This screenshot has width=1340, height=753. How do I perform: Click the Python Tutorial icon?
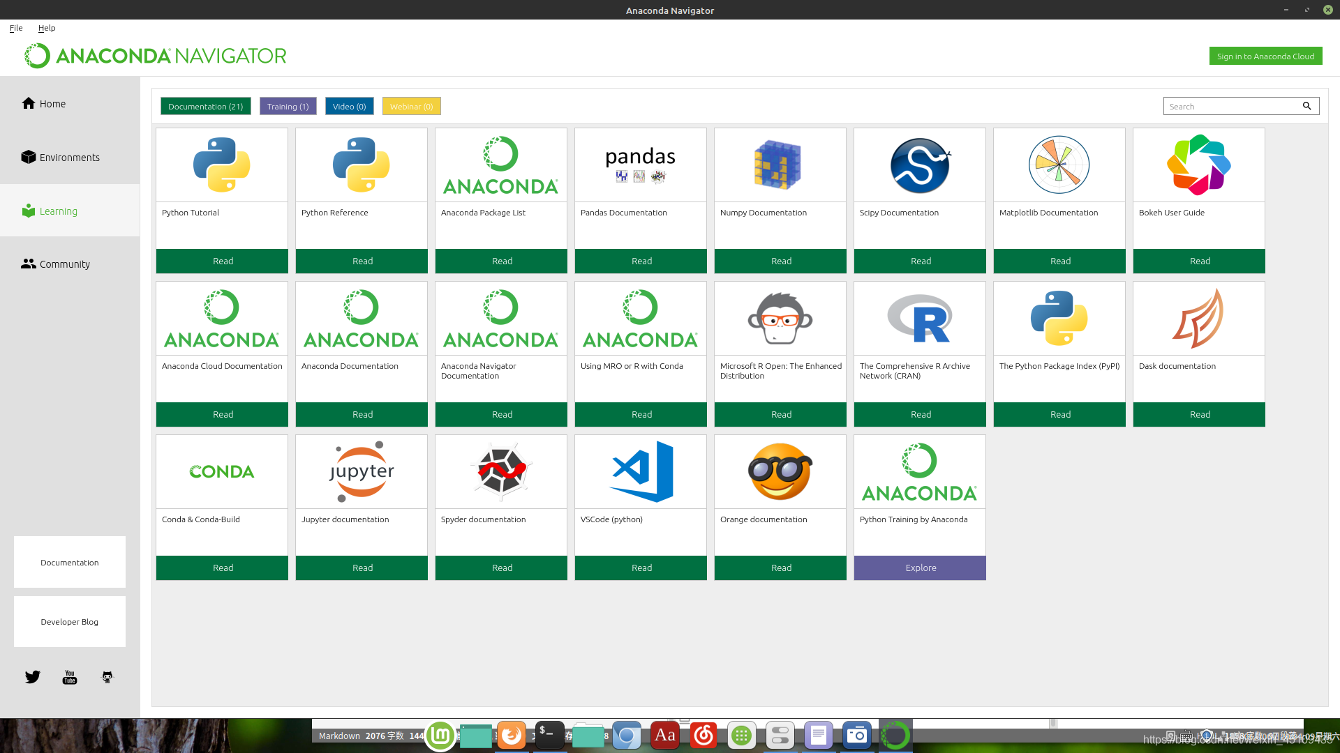(222, 165)
